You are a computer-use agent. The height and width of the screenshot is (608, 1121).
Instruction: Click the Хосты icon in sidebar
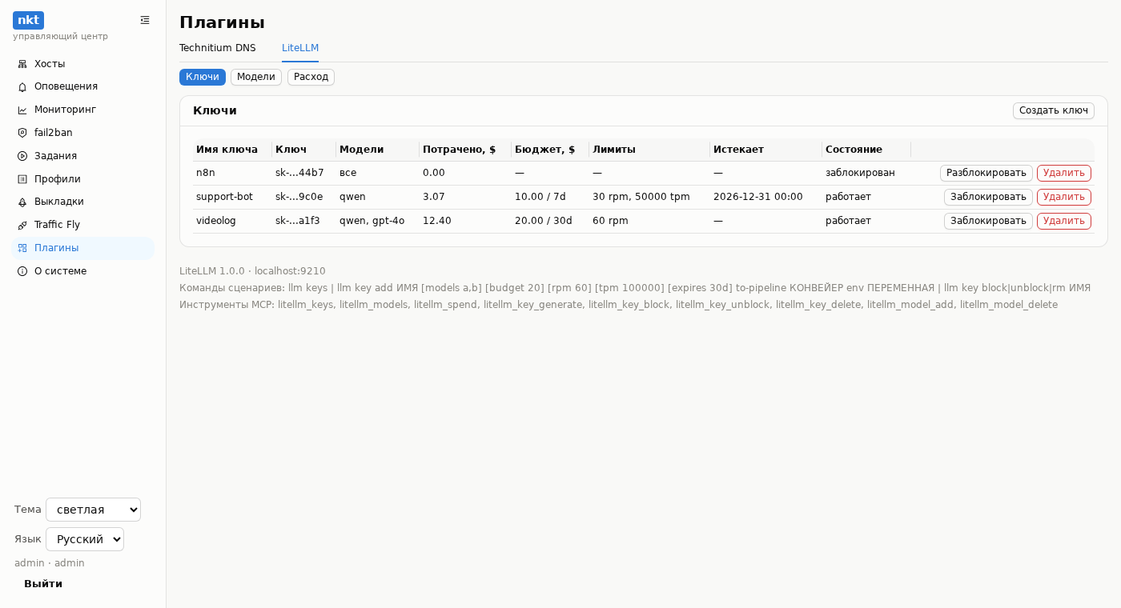pyautogui.click(x=22, y=64)
